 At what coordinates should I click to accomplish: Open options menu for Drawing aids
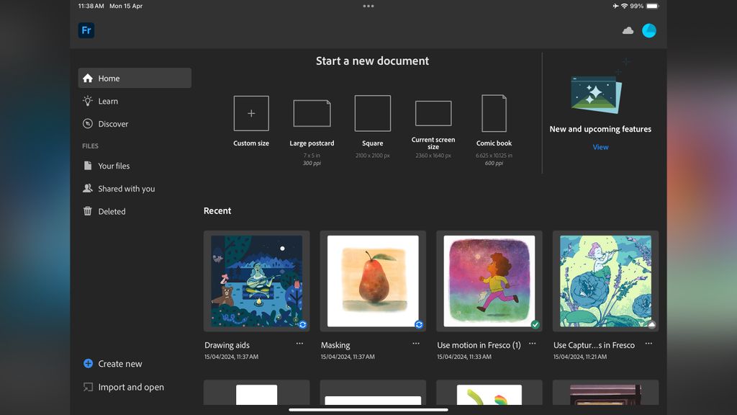click(300, 344)
